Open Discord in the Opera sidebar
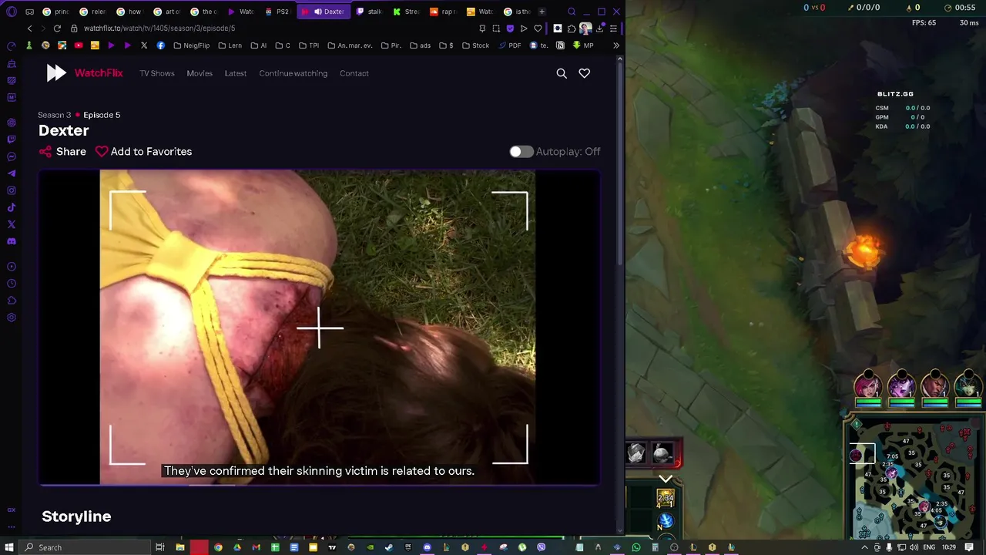The height and width of the screenshot is (555, 986). point(12,241)
